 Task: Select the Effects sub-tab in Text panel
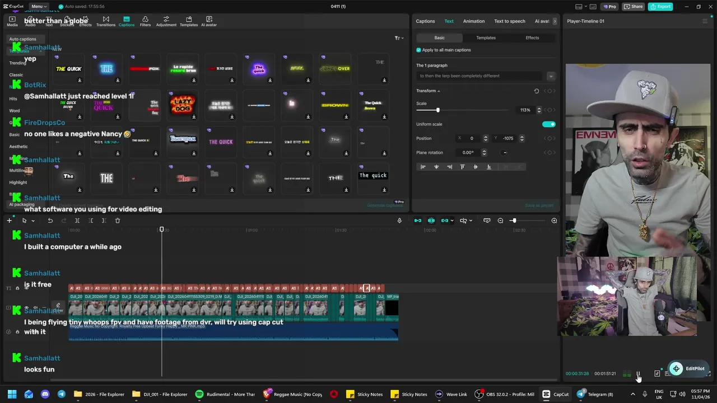[532, 38]
